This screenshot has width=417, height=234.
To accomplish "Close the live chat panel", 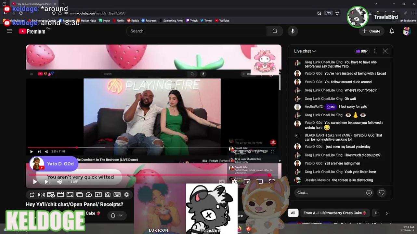I will (385, 51).
